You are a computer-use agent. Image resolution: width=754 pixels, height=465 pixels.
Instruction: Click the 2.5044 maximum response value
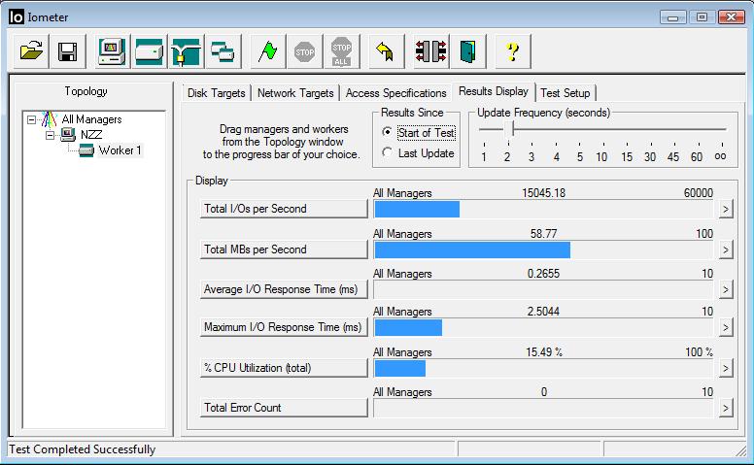pos(543,312)
